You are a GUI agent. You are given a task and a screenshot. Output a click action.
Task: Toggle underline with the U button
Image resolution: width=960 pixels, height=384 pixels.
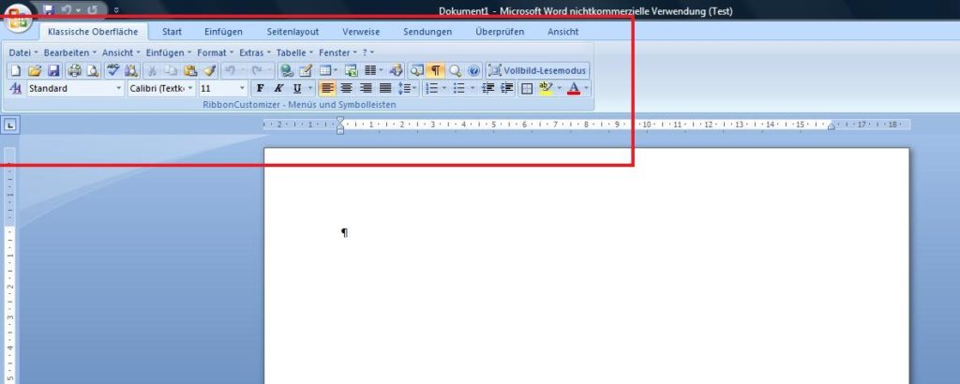[x=297, y=89]
